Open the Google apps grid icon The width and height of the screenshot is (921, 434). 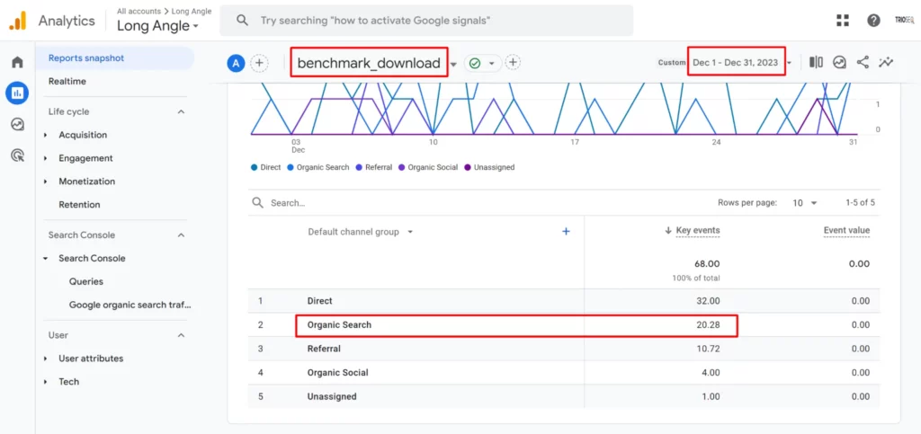(x=843, y=21)
